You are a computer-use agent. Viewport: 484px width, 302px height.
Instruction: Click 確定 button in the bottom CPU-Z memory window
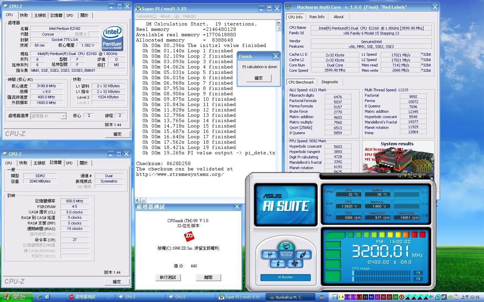[117, 282]
